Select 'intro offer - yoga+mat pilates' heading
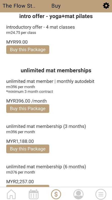The height and width of the screenshot is (200, 112). coord(56,16)
